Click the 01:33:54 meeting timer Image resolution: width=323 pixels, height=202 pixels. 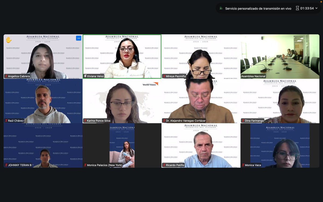(x=307, y=8)
